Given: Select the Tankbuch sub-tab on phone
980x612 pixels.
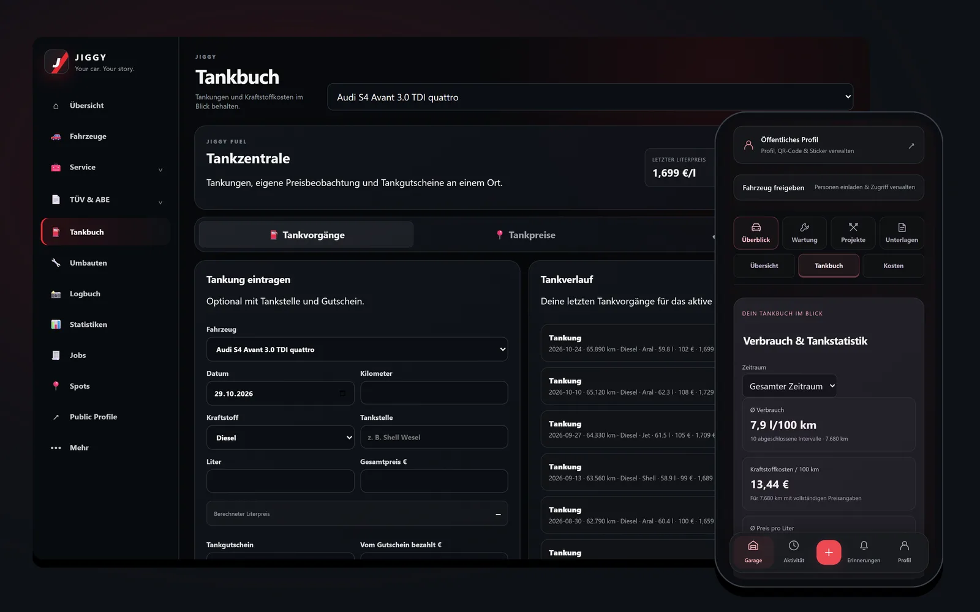Looking at the screenshot, I should pyautogui.click(x=829, y=266).
